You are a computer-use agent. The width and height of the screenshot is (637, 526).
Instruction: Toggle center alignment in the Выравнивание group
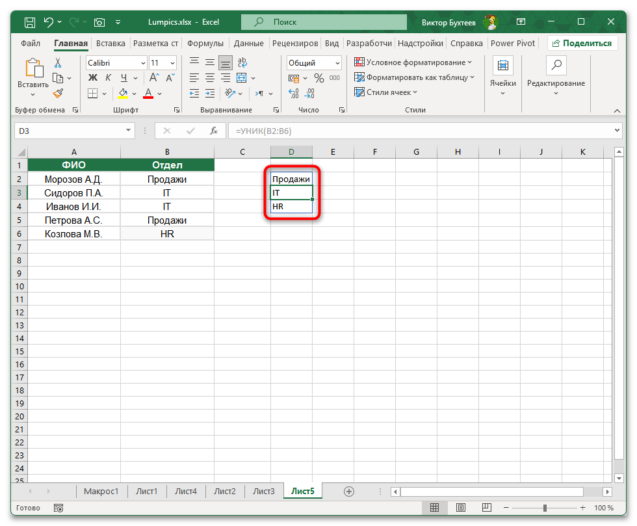pos(209,78)
